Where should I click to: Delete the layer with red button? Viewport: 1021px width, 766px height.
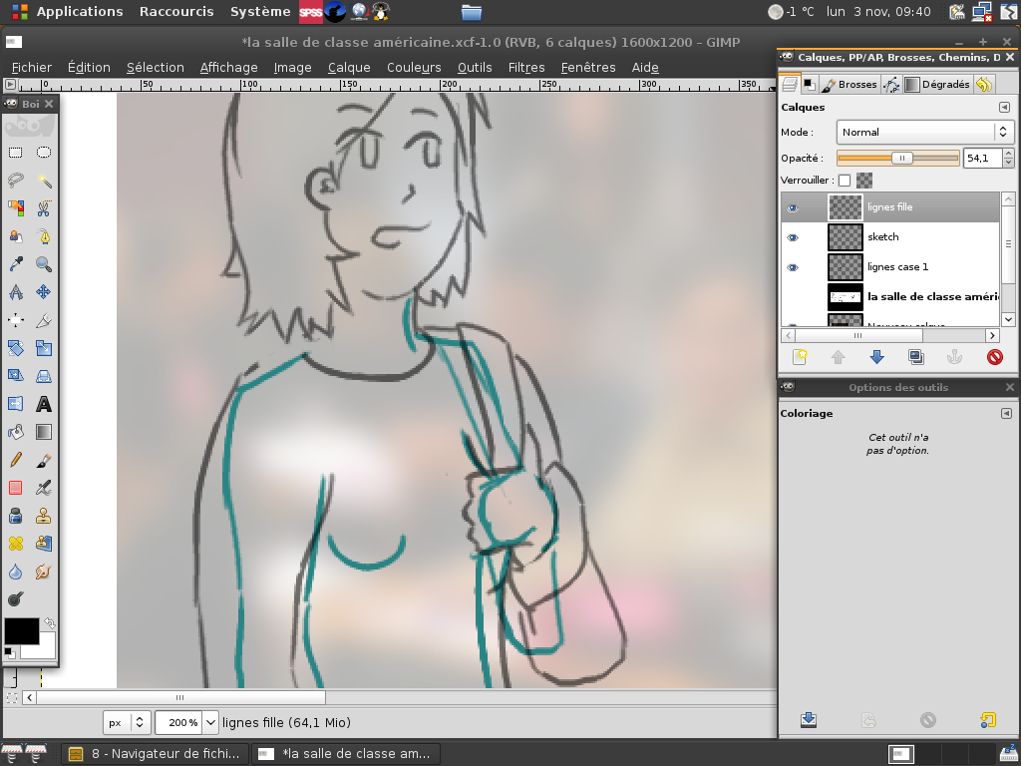(x=994, y=357)
